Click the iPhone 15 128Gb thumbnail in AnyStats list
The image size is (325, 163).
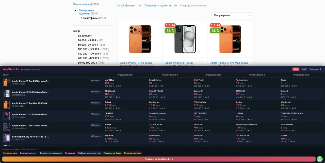click(x=7, y=94)
